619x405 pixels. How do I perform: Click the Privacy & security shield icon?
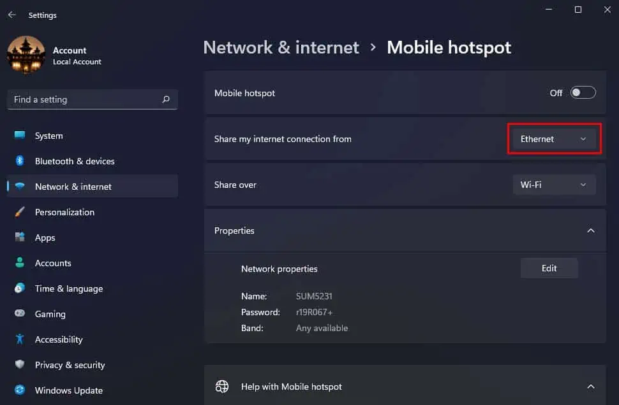20,365
